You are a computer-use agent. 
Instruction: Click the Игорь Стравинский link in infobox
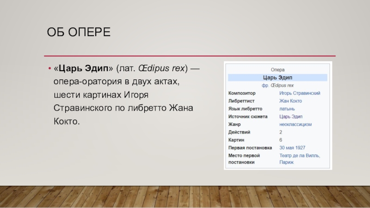(x=300, y=93)
